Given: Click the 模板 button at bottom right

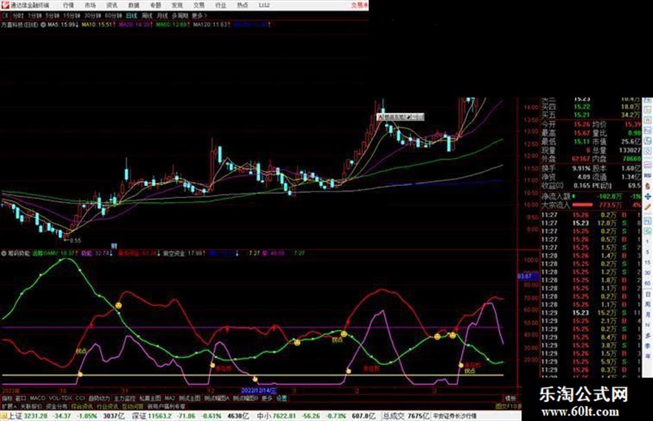Looking at the screenshot, I should [511, 398].
